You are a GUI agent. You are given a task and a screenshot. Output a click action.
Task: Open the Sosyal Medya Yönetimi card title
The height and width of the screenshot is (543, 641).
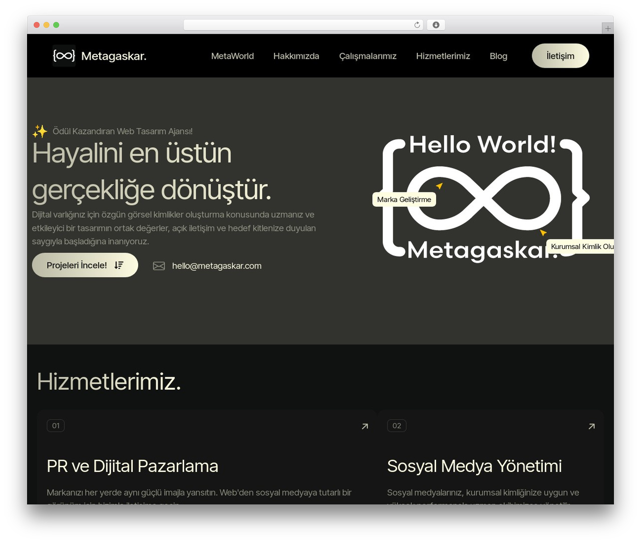(474, 466)
